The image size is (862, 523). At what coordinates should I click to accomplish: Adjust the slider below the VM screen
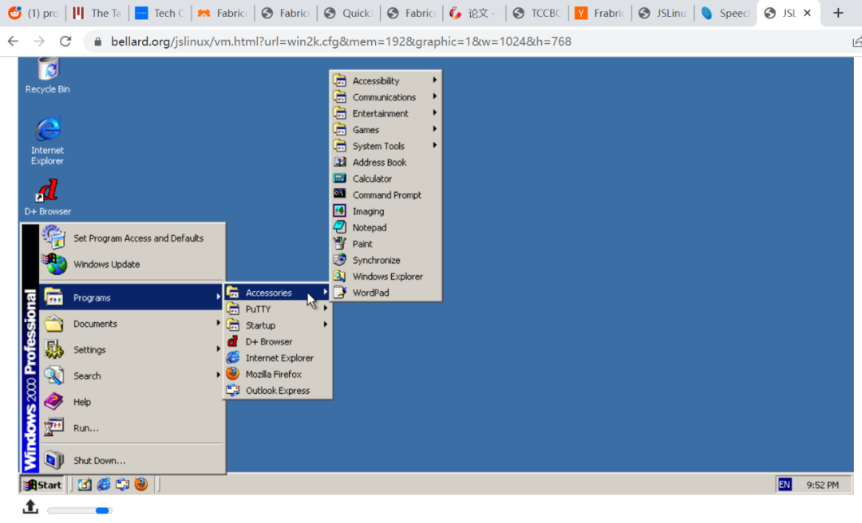80,510
